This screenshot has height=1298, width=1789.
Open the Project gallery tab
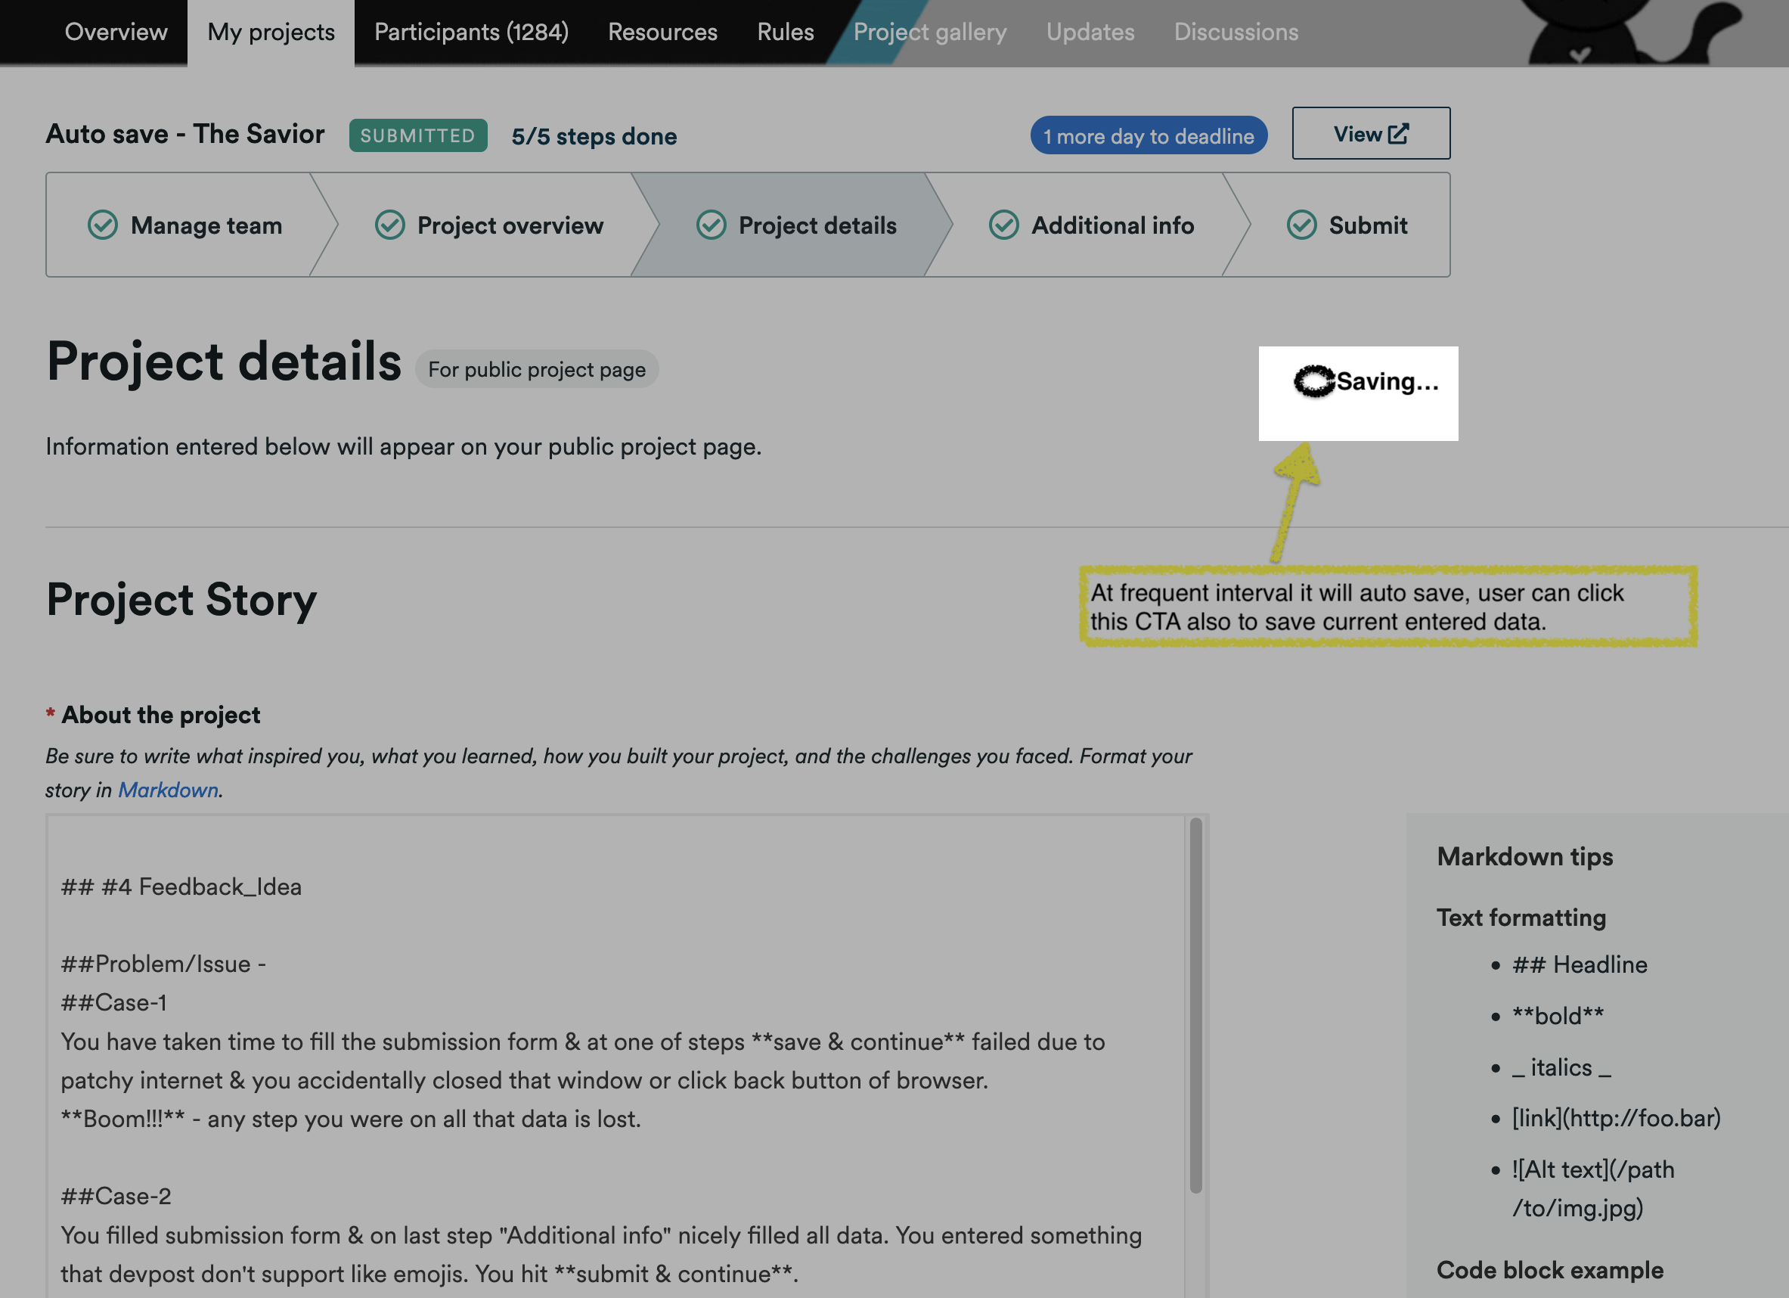click(x=929, y=32)
